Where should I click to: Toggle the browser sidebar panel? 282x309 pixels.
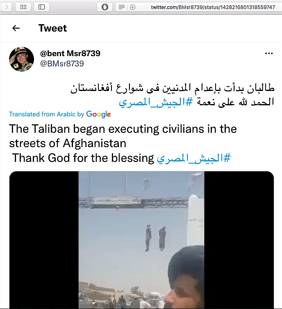tap(41, 7)
